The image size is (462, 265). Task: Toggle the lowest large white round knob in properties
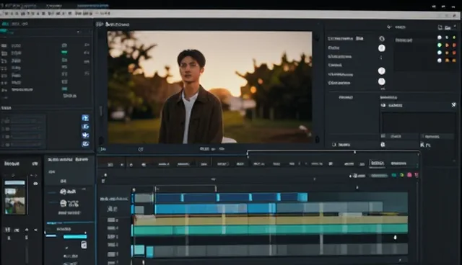[382, 81]
